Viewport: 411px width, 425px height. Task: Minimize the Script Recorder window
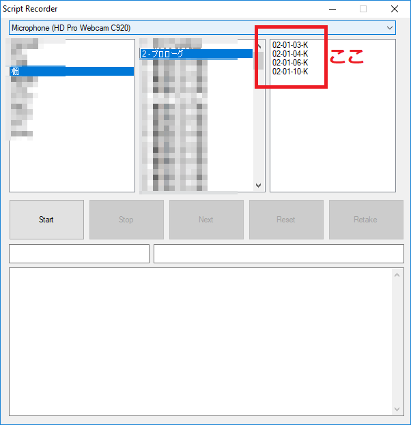(332, 9)
